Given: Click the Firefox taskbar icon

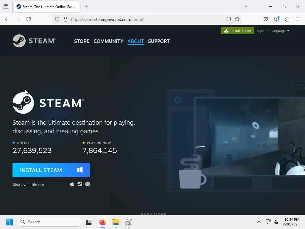Looking at the screenshot, I should (x=103, y=222).
